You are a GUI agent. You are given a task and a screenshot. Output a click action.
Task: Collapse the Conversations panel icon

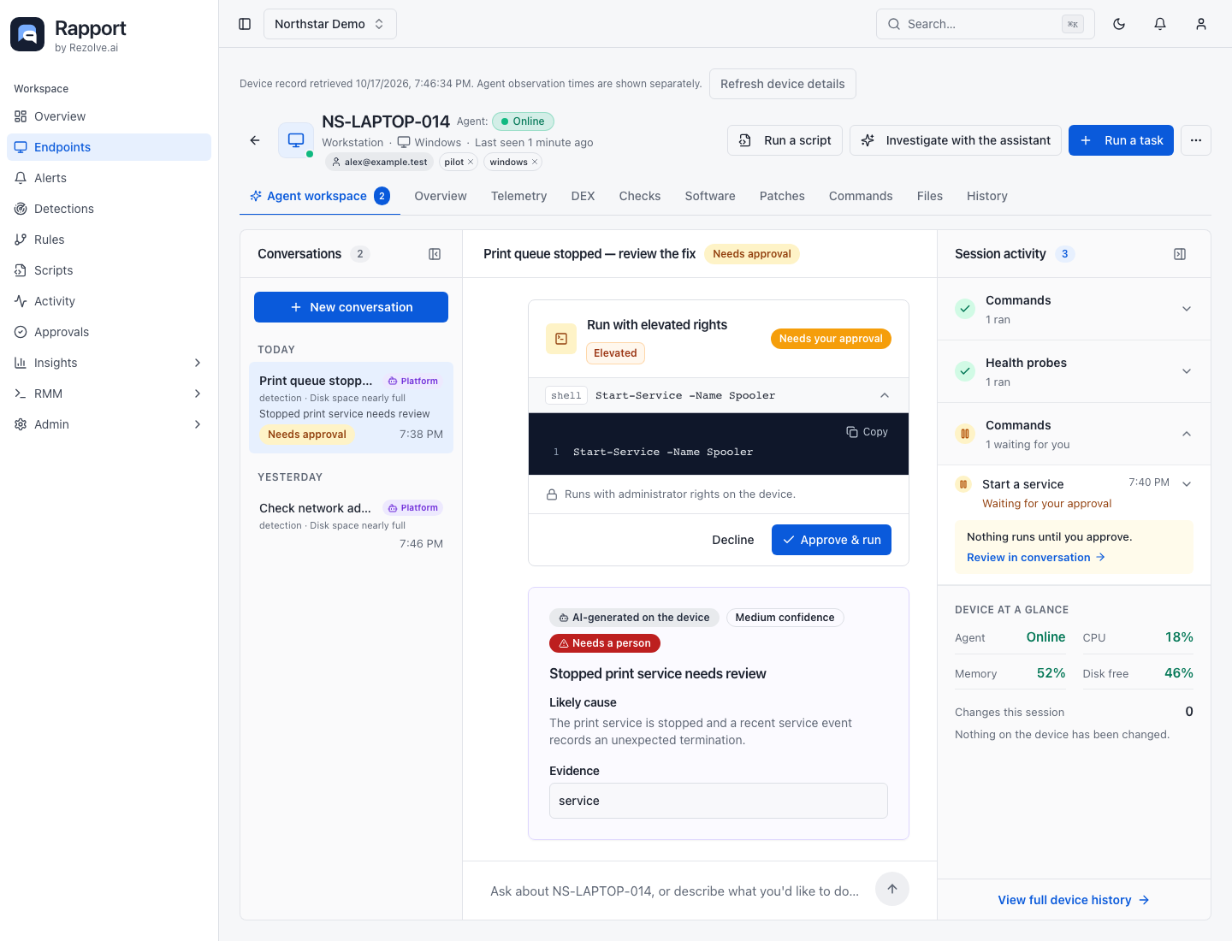coord(435,254)
